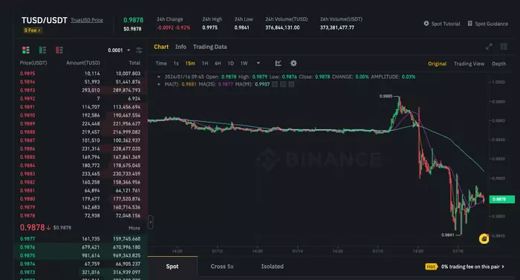Select ask price 0.9883 row
The height and width of the screenshot is (280, 520).
click(x=80, y=174)
